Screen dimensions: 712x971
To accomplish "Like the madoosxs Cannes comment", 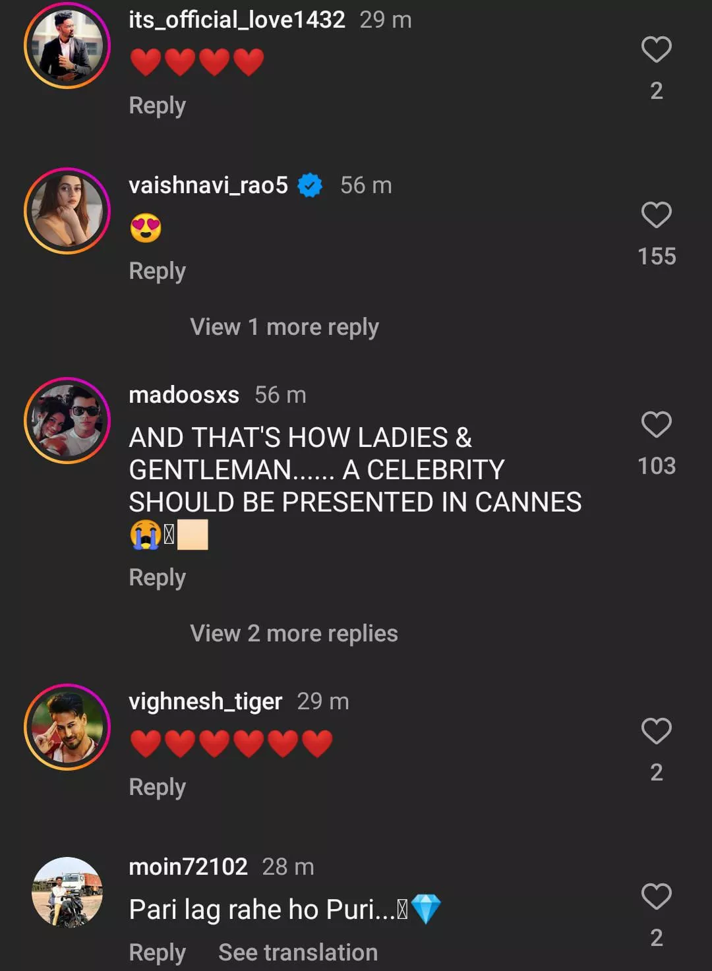I will [656, 425].
